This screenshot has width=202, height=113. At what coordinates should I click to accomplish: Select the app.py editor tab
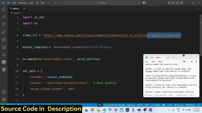tap(15, 8)
